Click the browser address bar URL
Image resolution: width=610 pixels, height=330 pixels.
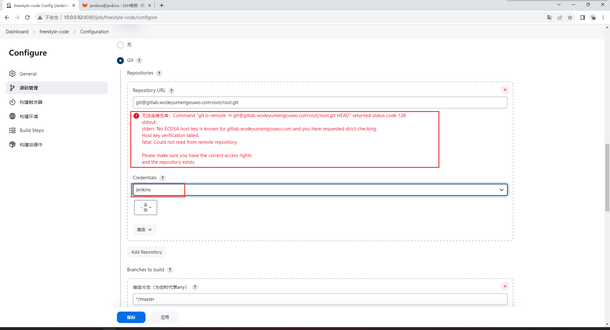(111, 17)
